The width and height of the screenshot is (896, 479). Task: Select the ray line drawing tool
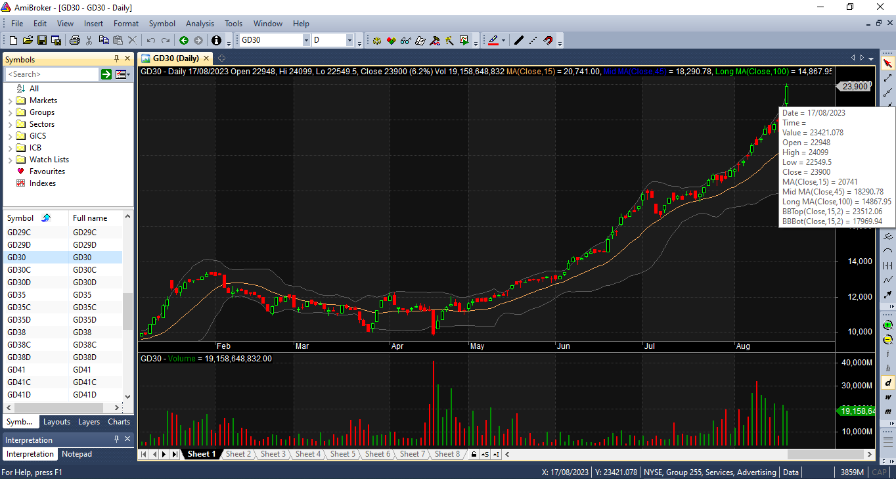(888, 93)
